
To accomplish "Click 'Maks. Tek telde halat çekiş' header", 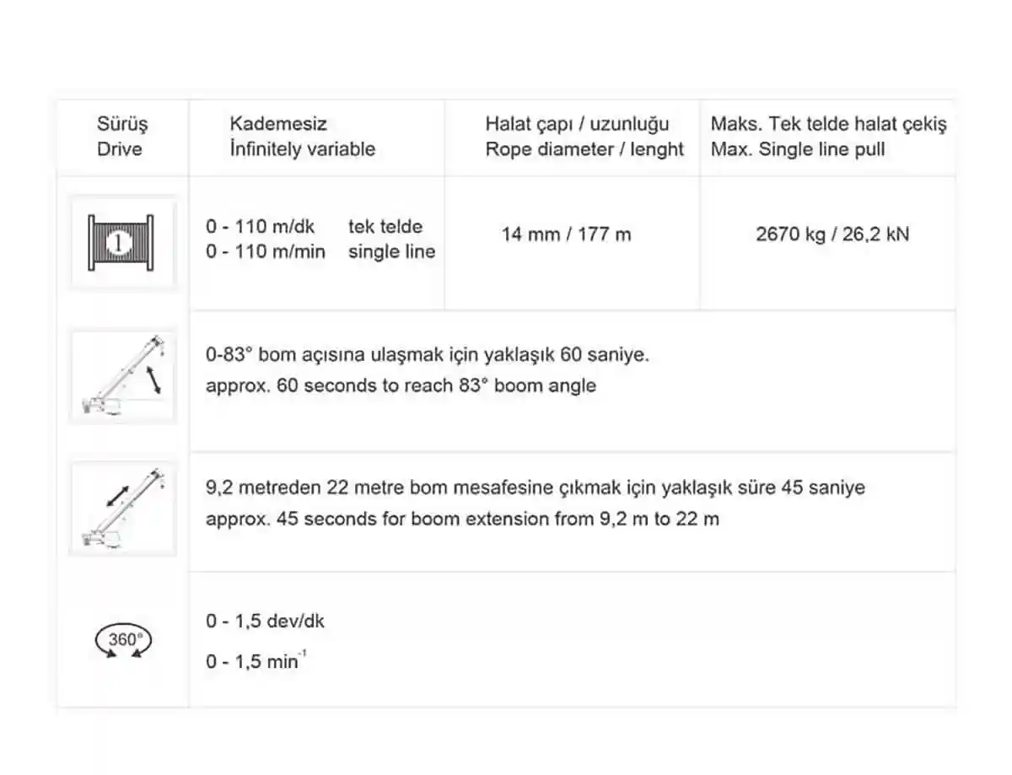I will pos(828,124).
